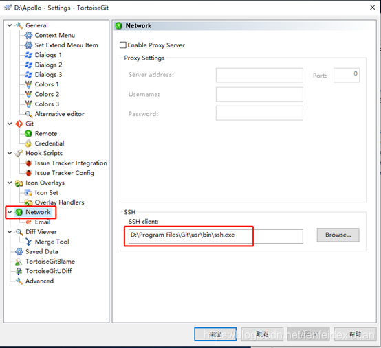
Task: Click the Username input field
Action: pos(259,94)
